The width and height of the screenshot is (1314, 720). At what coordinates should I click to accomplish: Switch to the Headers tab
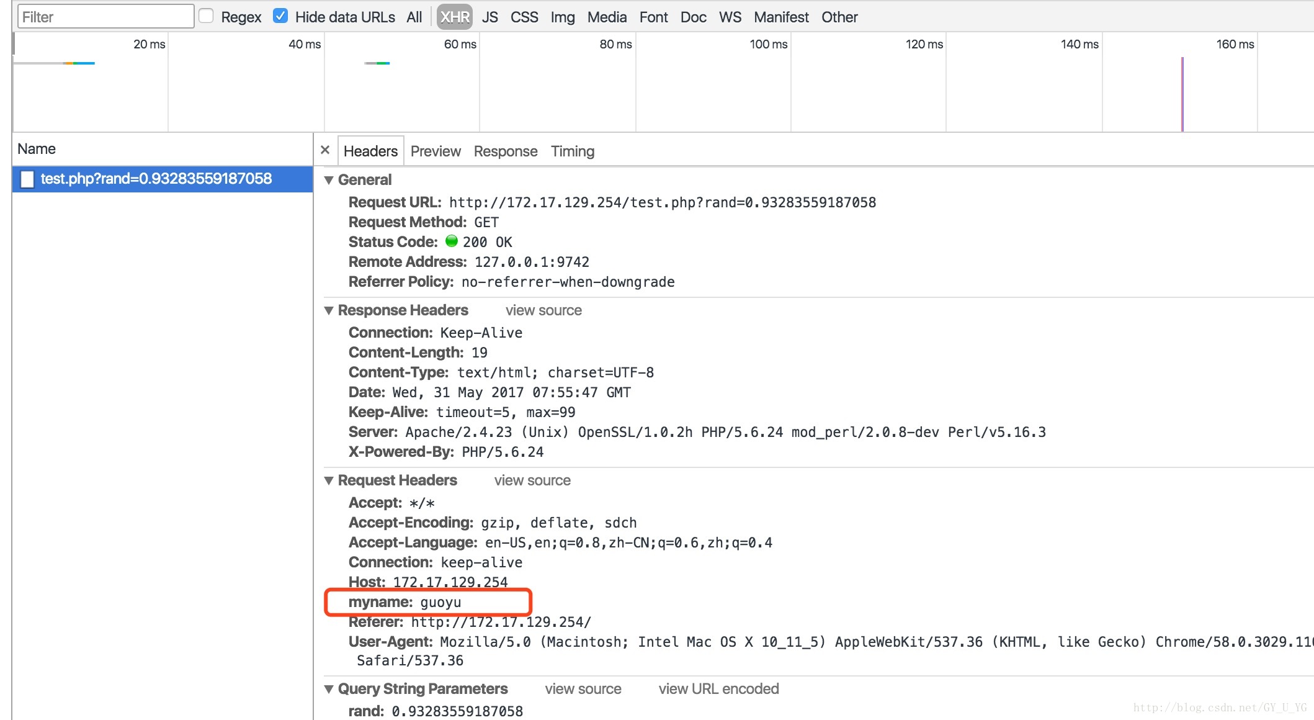(370, 151)
